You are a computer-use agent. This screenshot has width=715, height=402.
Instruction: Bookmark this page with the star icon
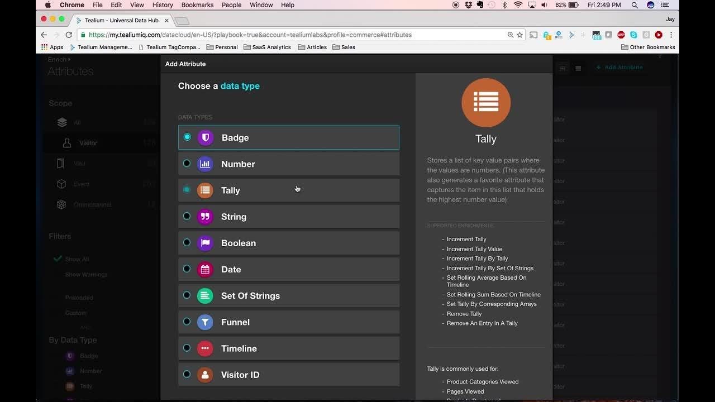(x=519, y=35)
